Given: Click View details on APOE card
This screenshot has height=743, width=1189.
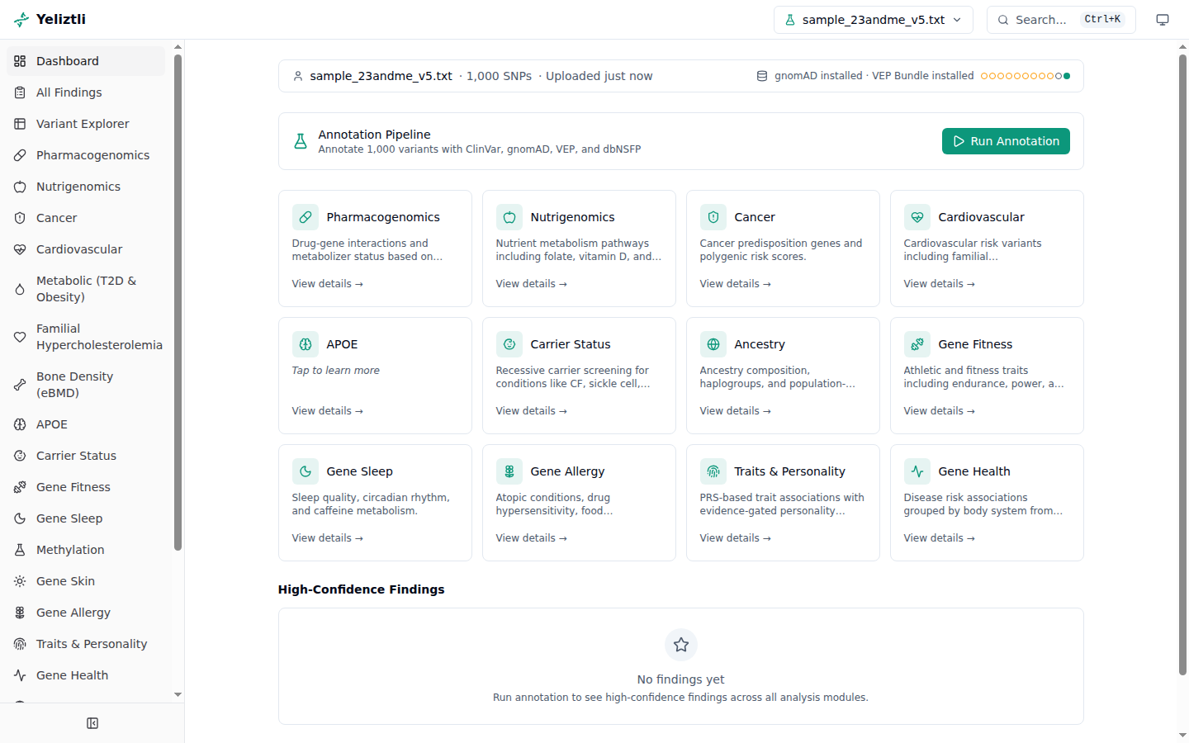Looking at the screenshot, I should (328, 411).
